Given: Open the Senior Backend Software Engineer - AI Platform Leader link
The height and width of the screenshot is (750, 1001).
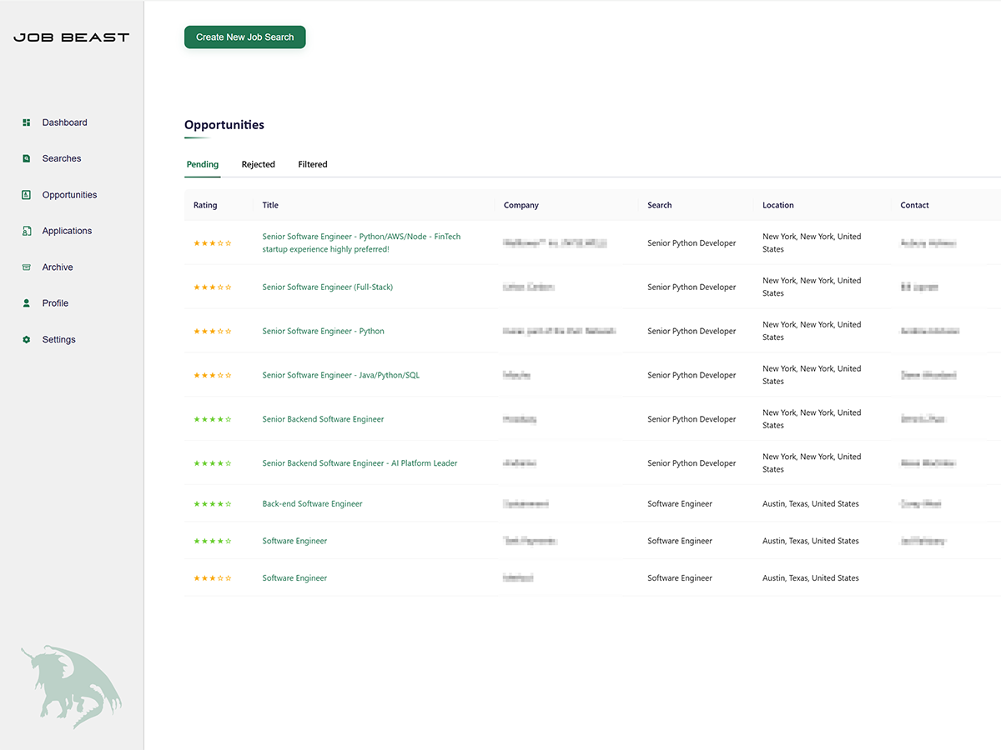Looking at the screenshot, I should pyautogui.click(x=360, y=462).
